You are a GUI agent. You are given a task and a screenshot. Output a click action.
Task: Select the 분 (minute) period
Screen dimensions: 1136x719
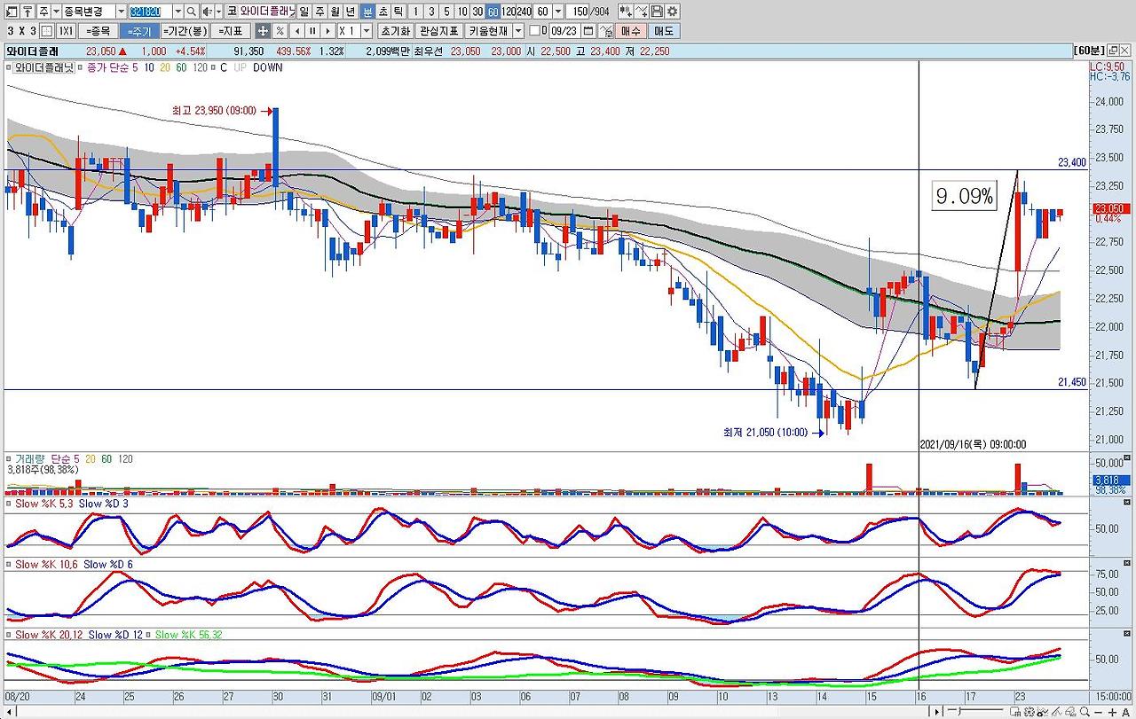pos(367,12)
